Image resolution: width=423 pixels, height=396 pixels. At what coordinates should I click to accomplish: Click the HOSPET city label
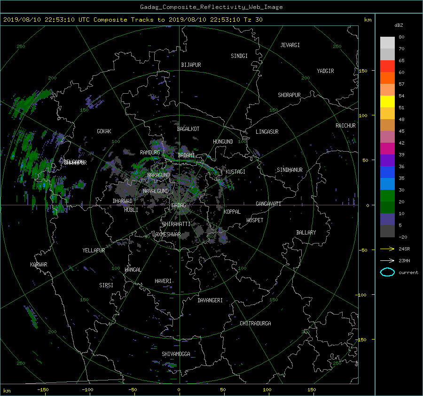click(x=255, y=220)
